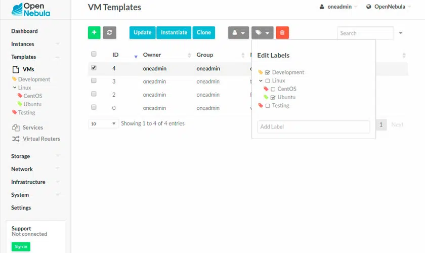Click the Sign in support button
The height and width of the screenshot is (253, 425).
point(21,246)
